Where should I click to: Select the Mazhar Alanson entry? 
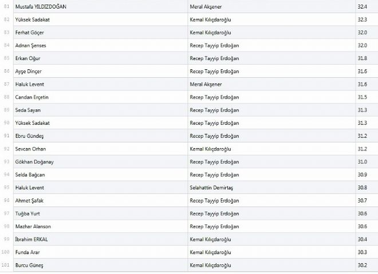[x=33, y=227]
